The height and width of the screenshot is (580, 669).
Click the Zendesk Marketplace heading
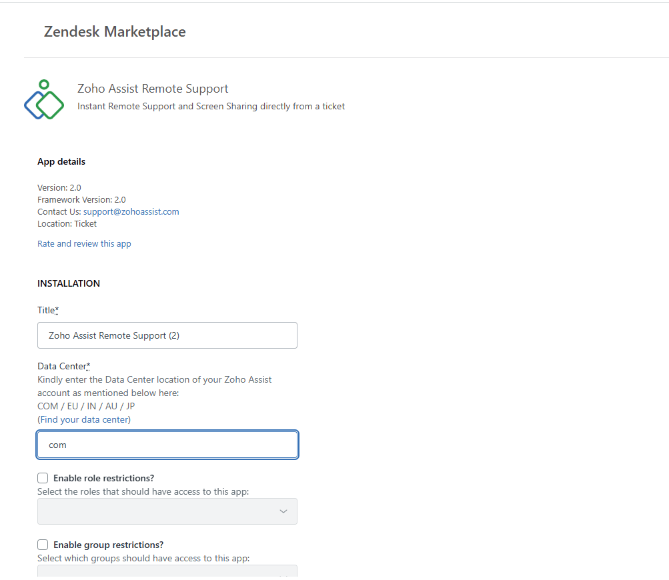115,31
